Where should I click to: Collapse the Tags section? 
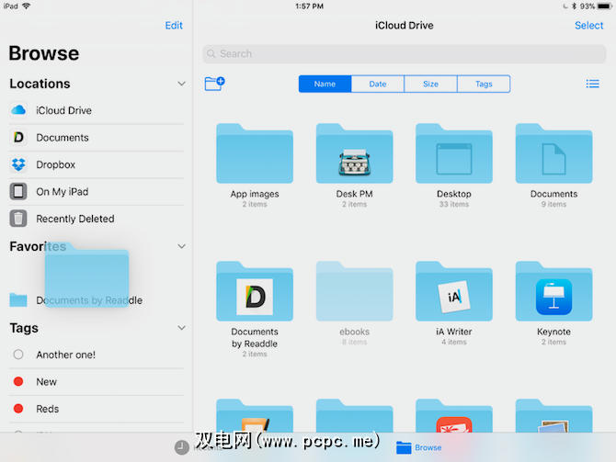[x=181, y=328]
